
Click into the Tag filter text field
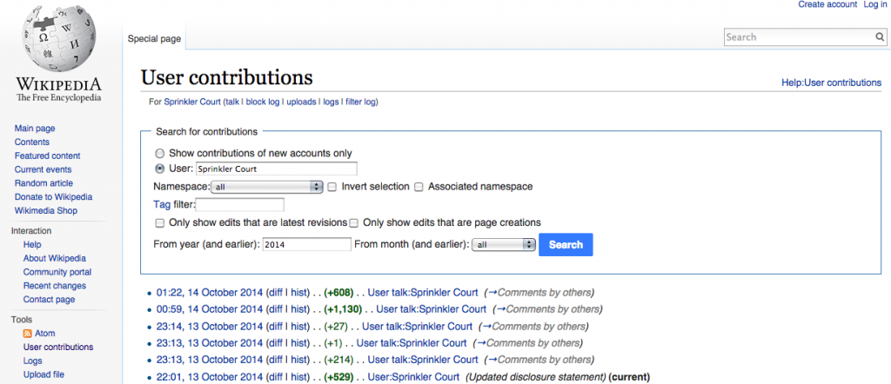pos(240,205)
